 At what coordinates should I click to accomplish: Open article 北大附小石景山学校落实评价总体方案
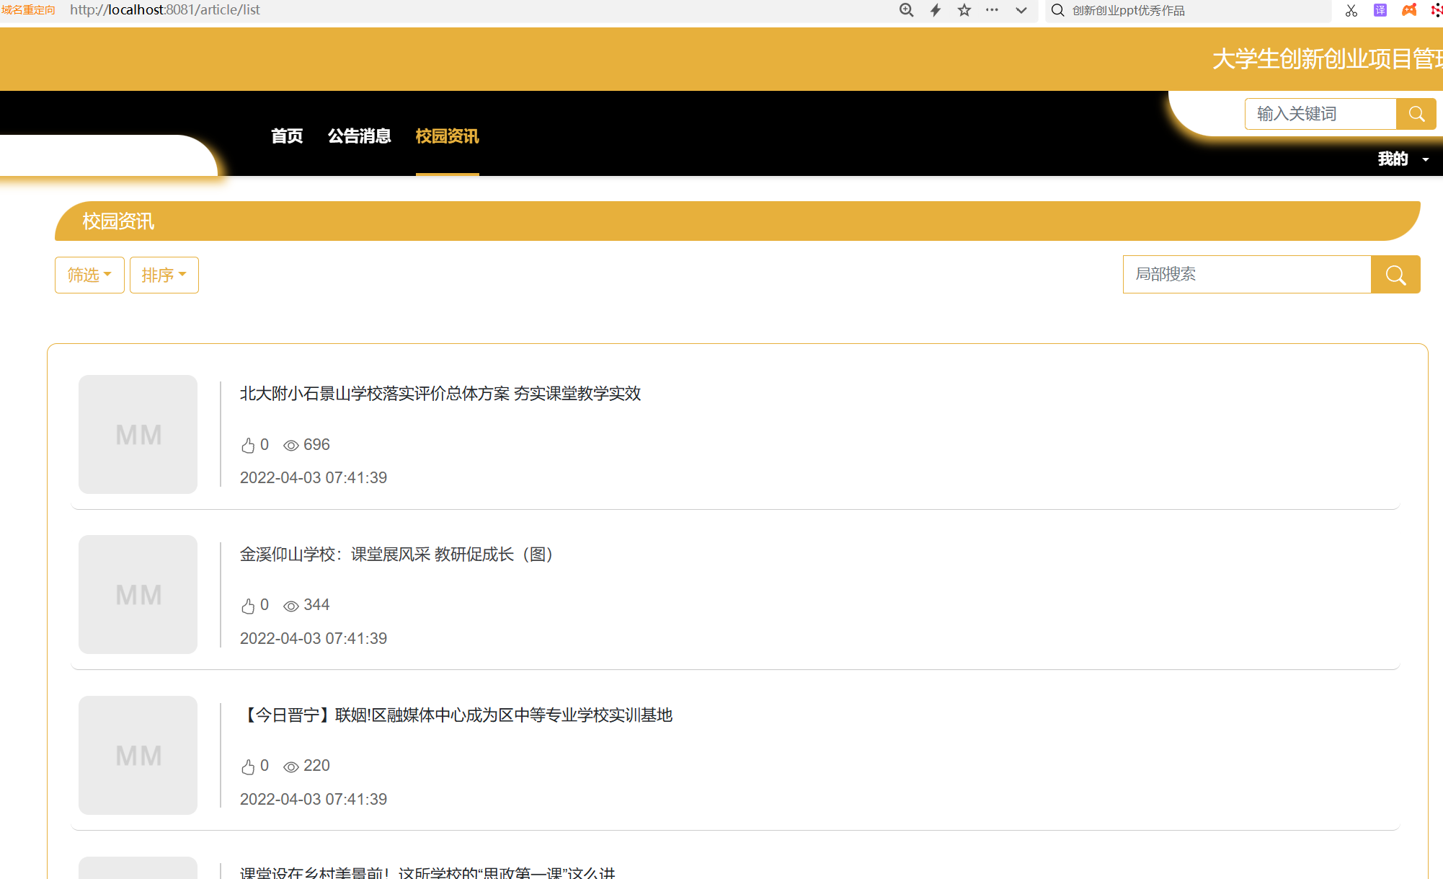coord(440,393)
